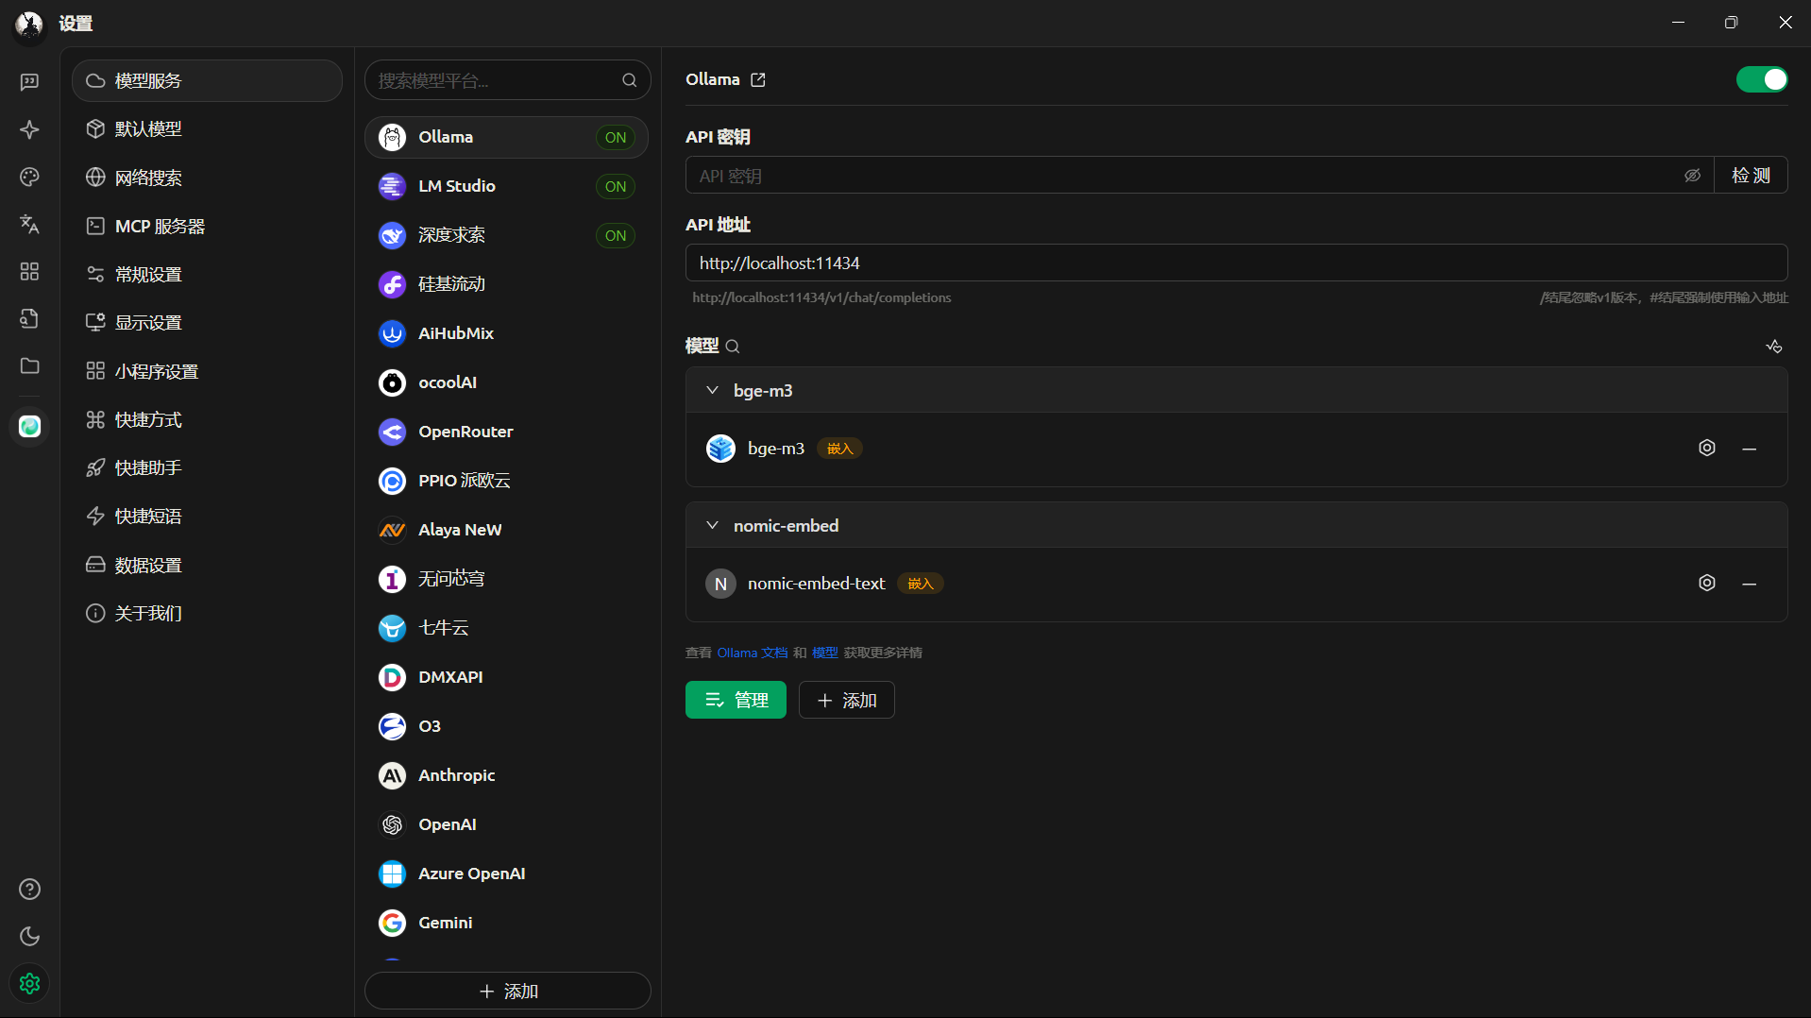Open the mini apps grid sidebar icon
Viewport: 1811px width, 1018px height.
point(29,271)
